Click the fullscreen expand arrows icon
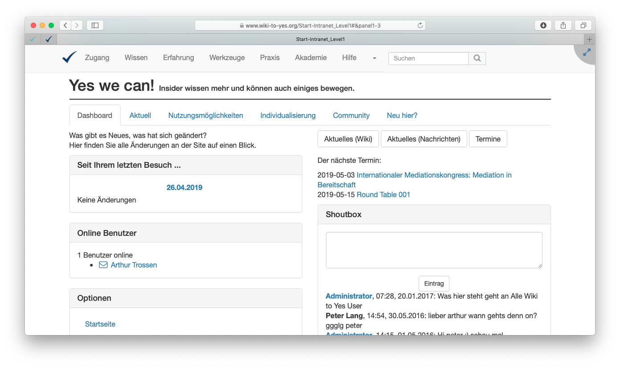Image resolution: width=620 pixels, height=368 pixels. coord(587,52)
